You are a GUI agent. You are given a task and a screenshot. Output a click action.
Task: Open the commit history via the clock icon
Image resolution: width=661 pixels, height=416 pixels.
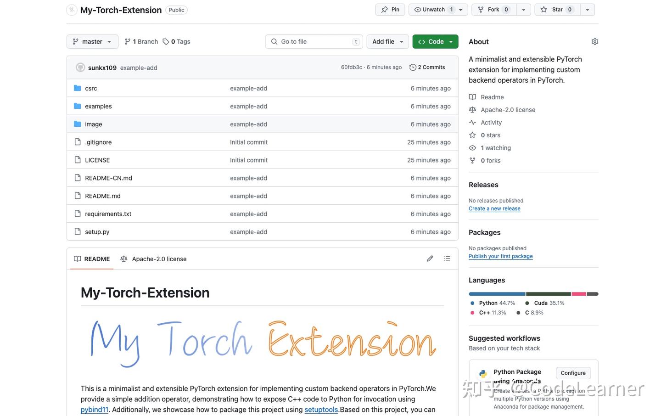[x=412, y=67]
